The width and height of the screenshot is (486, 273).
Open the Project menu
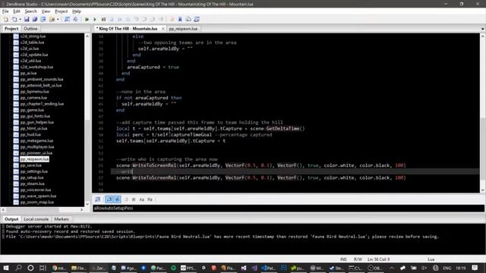(x=61, y=11)
